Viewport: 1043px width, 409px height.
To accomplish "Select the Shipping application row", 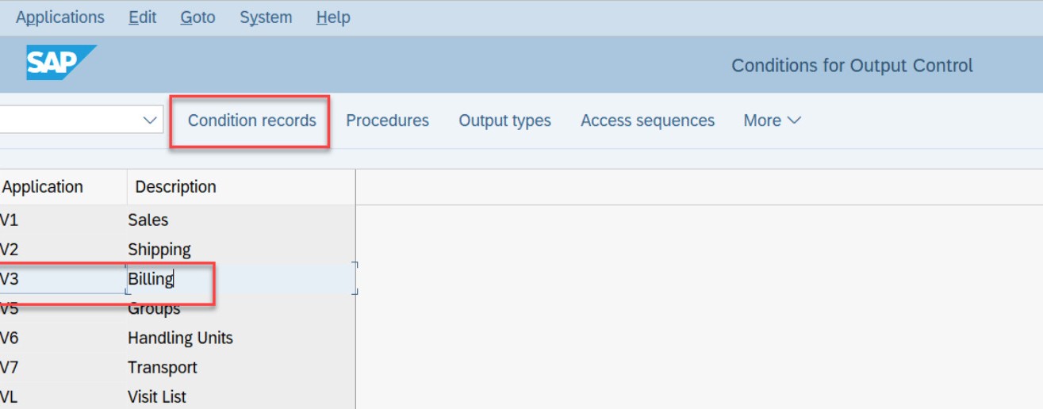I will coord(178,249).
